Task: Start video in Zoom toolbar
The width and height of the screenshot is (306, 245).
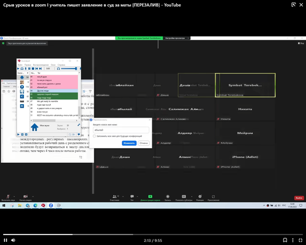Action: 25,197
